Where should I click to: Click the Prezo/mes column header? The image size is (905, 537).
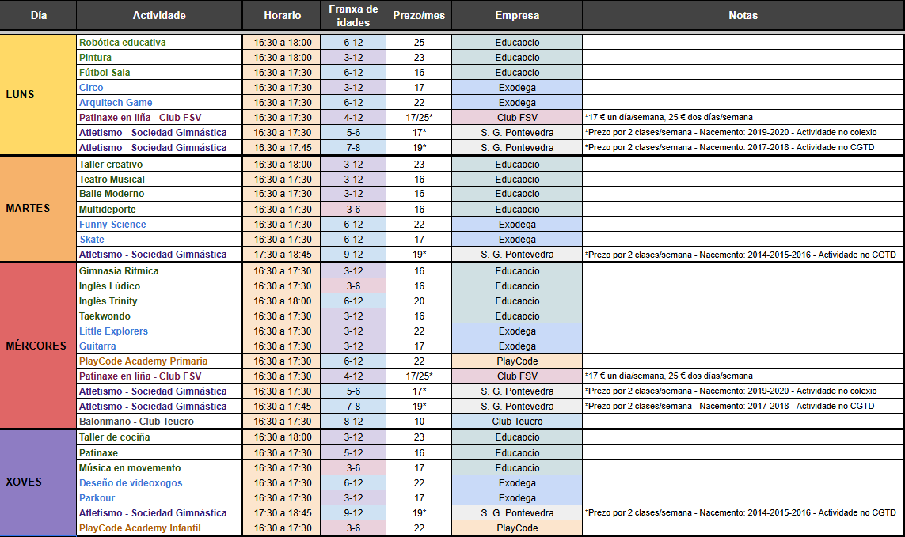point(419,16)
